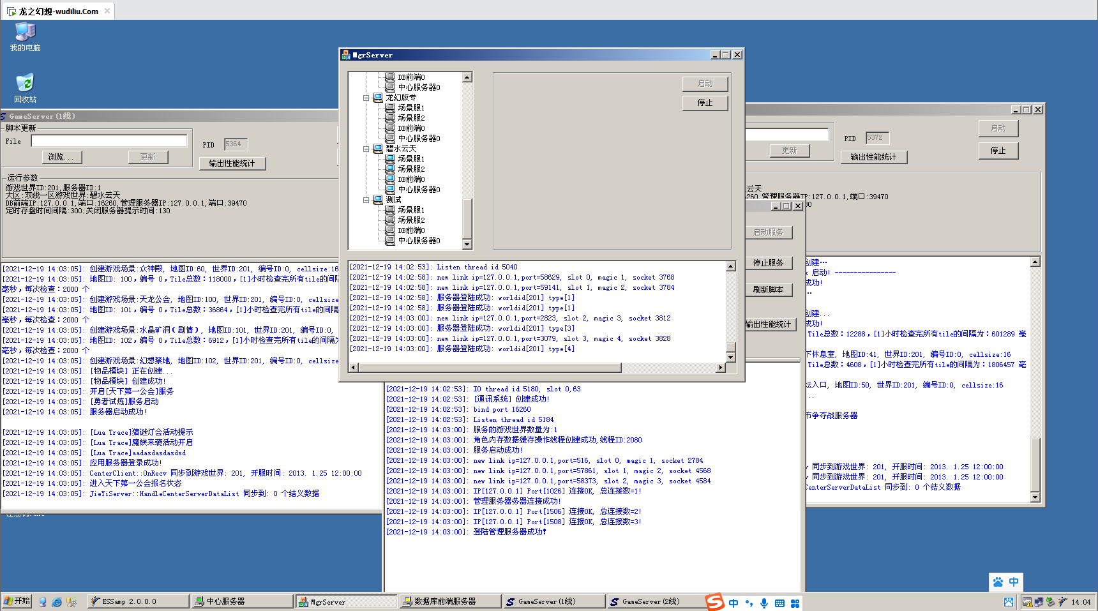Click the 停止 button in MgrServer
The width and height of the screenshot is (1098, 611).
tap(705, 103)
